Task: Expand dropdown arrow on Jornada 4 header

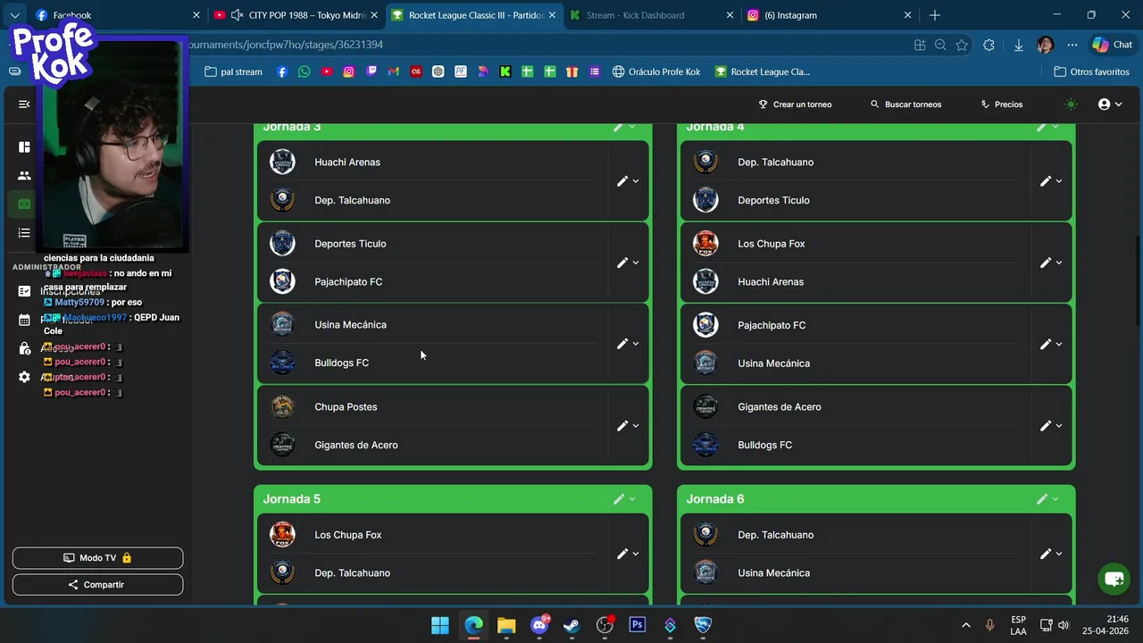Action: (1055, 127)
